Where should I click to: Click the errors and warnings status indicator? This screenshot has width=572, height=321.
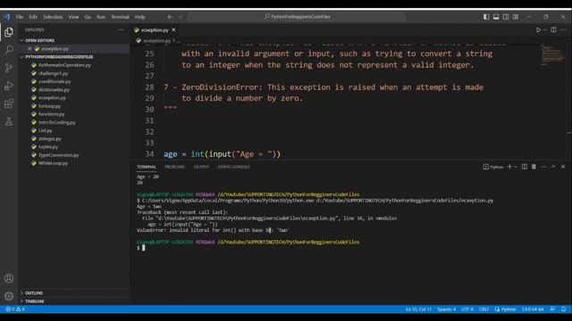(15, 309)
